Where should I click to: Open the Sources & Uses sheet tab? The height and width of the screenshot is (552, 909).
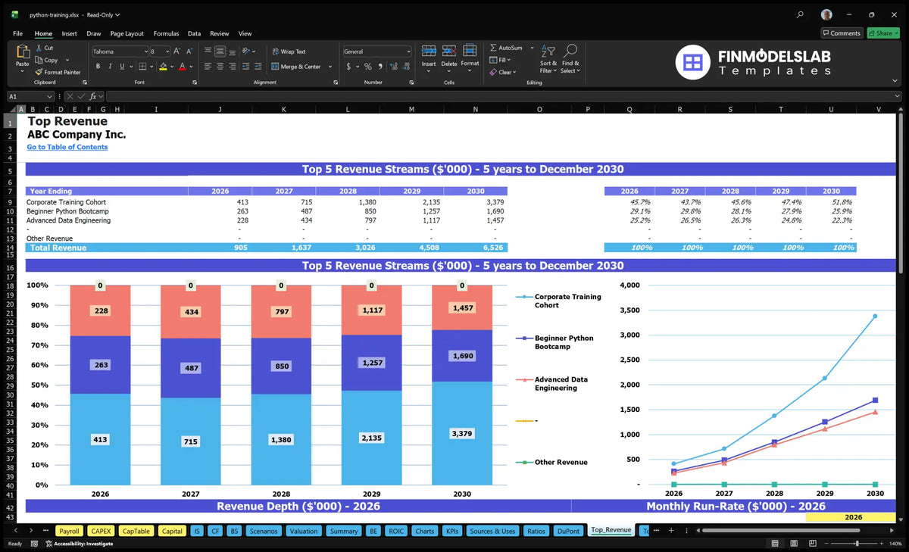click(492, 531)
